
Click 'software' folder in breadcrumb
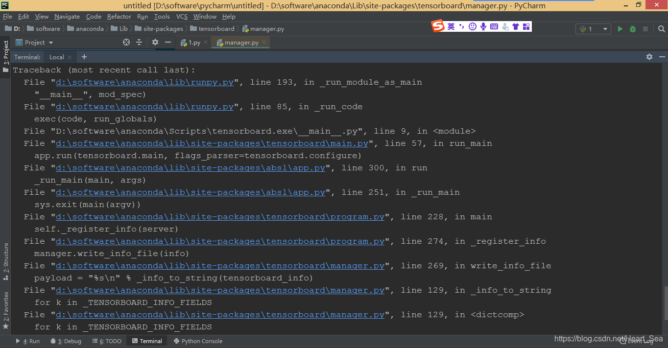pos(44,29)
